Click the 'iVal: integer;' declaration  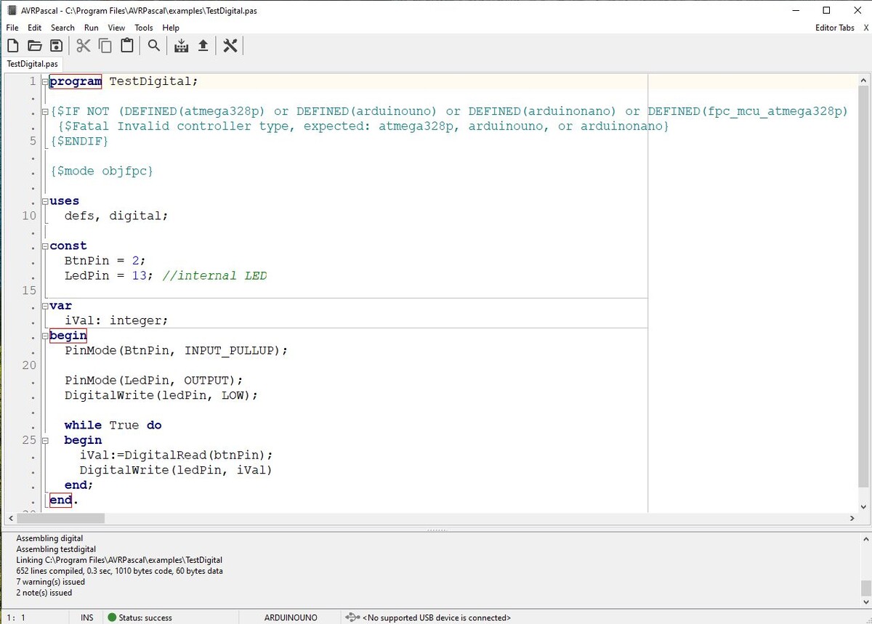[116, 321]
